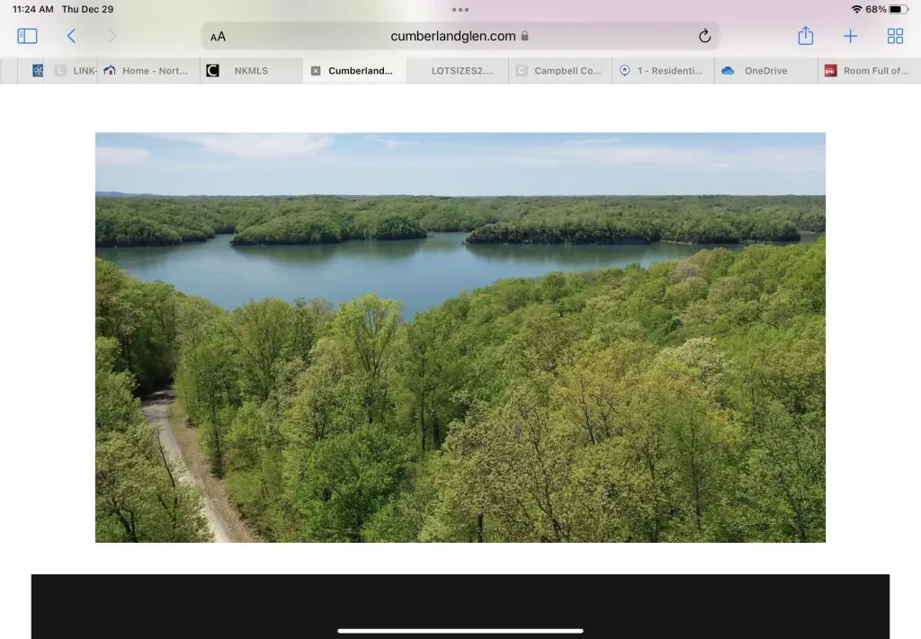Image resolution: width=921 pixels, height=639 pixels.
Task: Switch to the OneDrive tab
Action: point(765,71)
